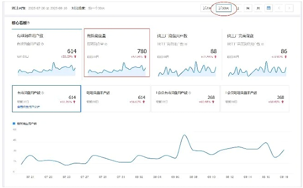The image size is (303, 188).
Task: Click info icon beside 核心看板 heading
Action: [29, 23]
